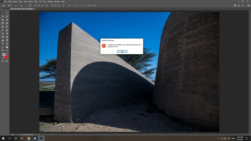
Task: Open the ENG language indicator
Action: (x=233, y=138)
